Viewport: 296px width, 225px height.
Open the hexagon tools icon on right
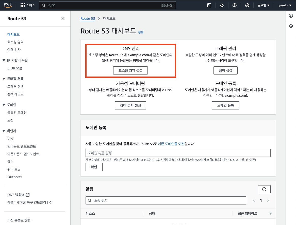pos(291,26)
